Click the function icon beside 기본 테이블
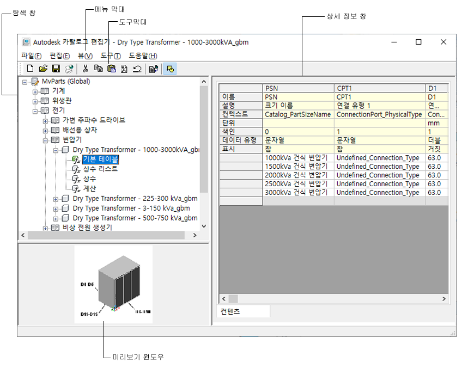Viewport: 474px width, 368px height. coord(76,160)
